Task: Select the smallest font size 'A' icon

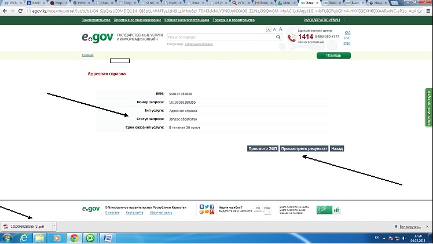Action: (x=269, y=29)
